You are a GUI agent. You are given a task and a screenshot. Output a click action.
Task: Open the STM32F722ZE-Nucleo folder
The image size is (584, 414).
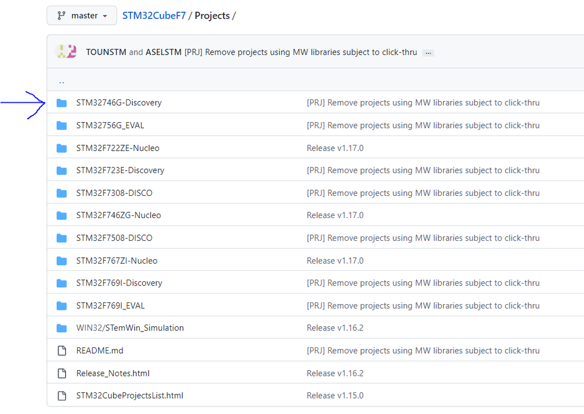[x=118, y=148]
